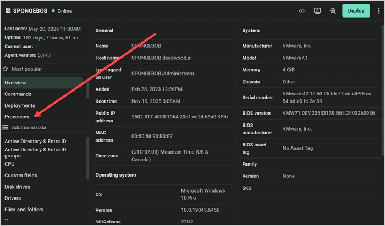385x226 pixels.
Task: Open Processes in the sidebar
Action: (x=16, y=117)
